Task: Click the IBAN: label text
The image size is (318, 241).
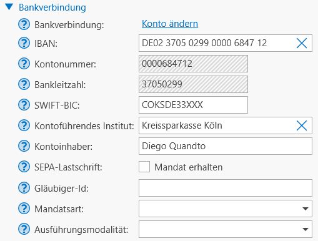Action: (46, 44)
